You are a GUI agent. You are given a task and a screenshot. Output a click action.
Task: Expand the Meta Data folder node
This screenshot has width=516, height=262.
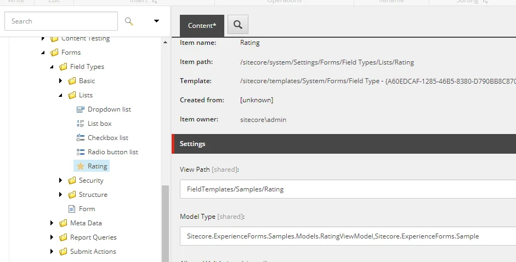pyautogui.click(x=52, y=223)
